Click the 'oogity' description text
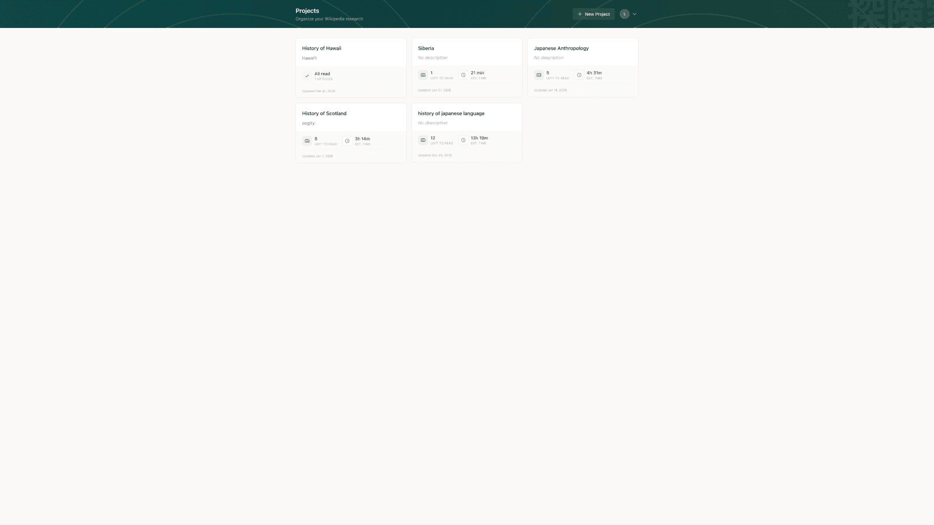This screenshot has height=525, width=934. [308, 123]
